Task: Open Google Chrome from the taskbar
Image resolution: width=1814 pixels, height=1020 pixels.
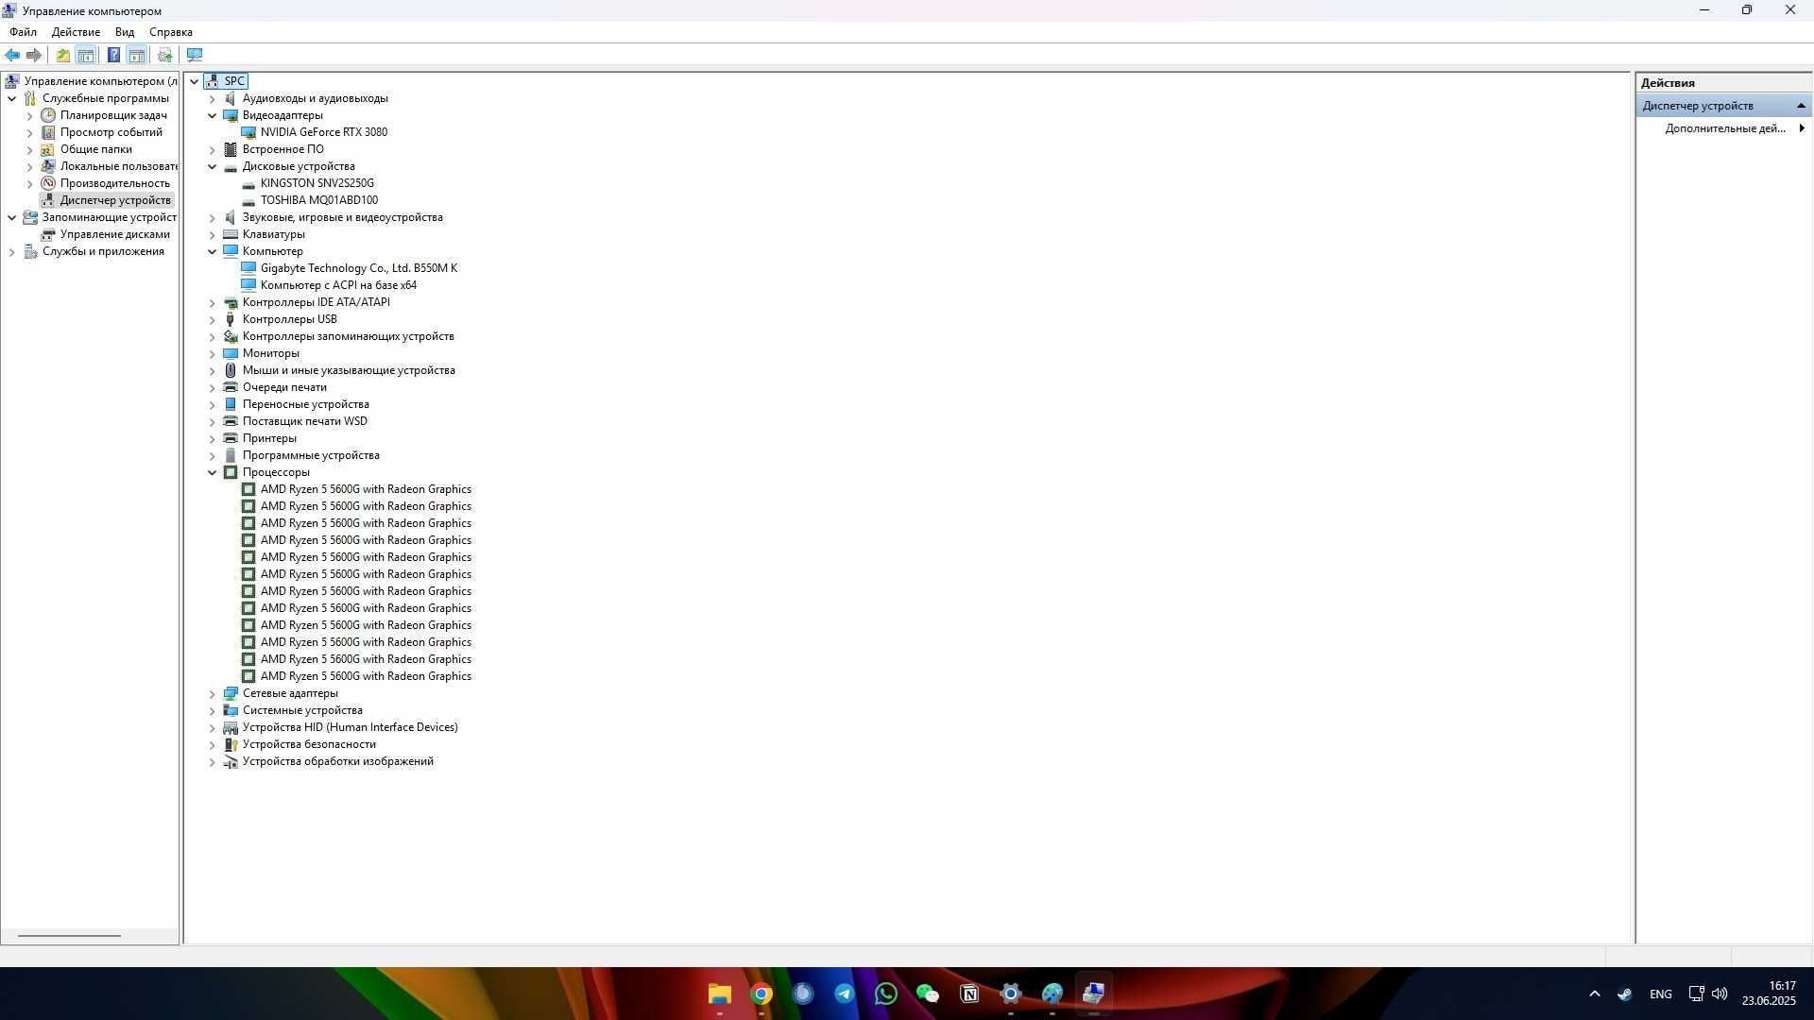Action: (x=762, y=994)
